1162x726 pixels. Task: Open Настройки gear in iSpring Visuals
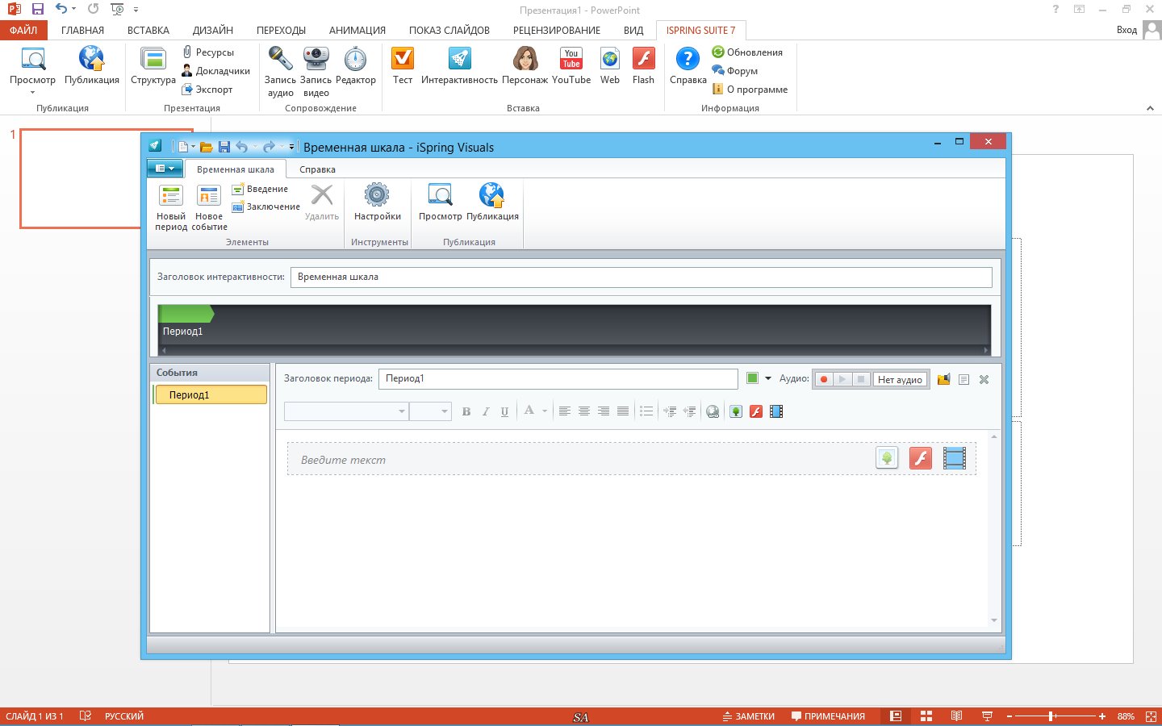click(377, 197)
